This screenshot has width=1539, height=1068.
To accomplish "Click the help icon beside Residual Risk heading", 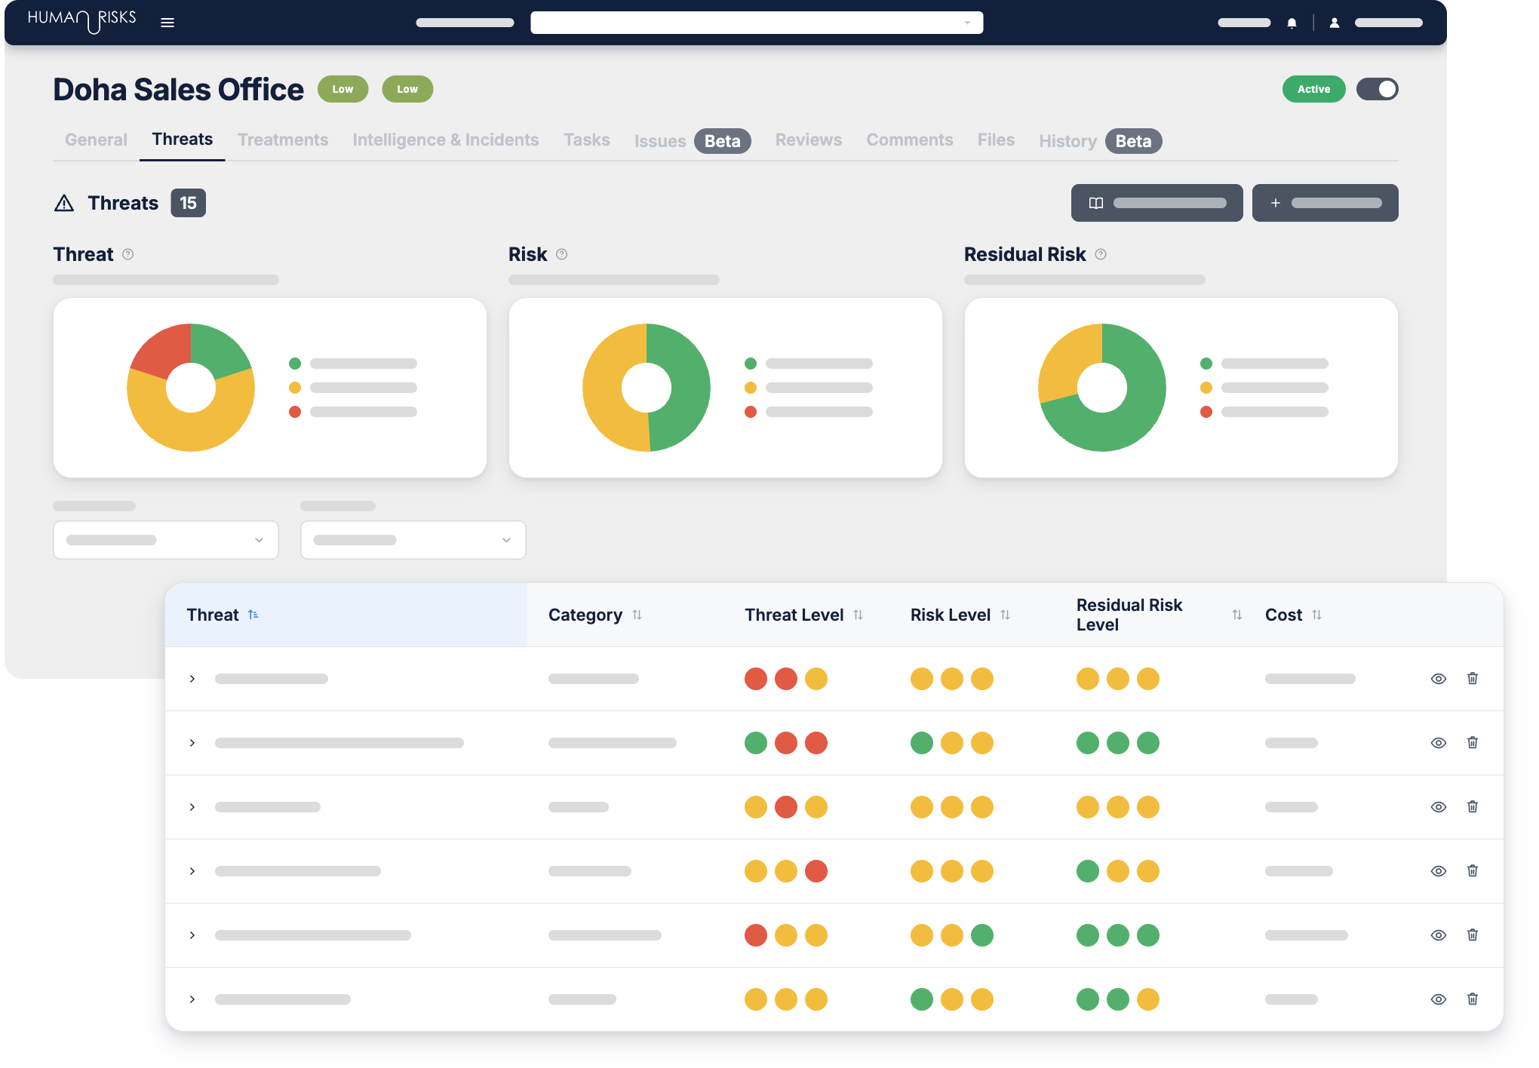I will click(x=1101, y=254).
